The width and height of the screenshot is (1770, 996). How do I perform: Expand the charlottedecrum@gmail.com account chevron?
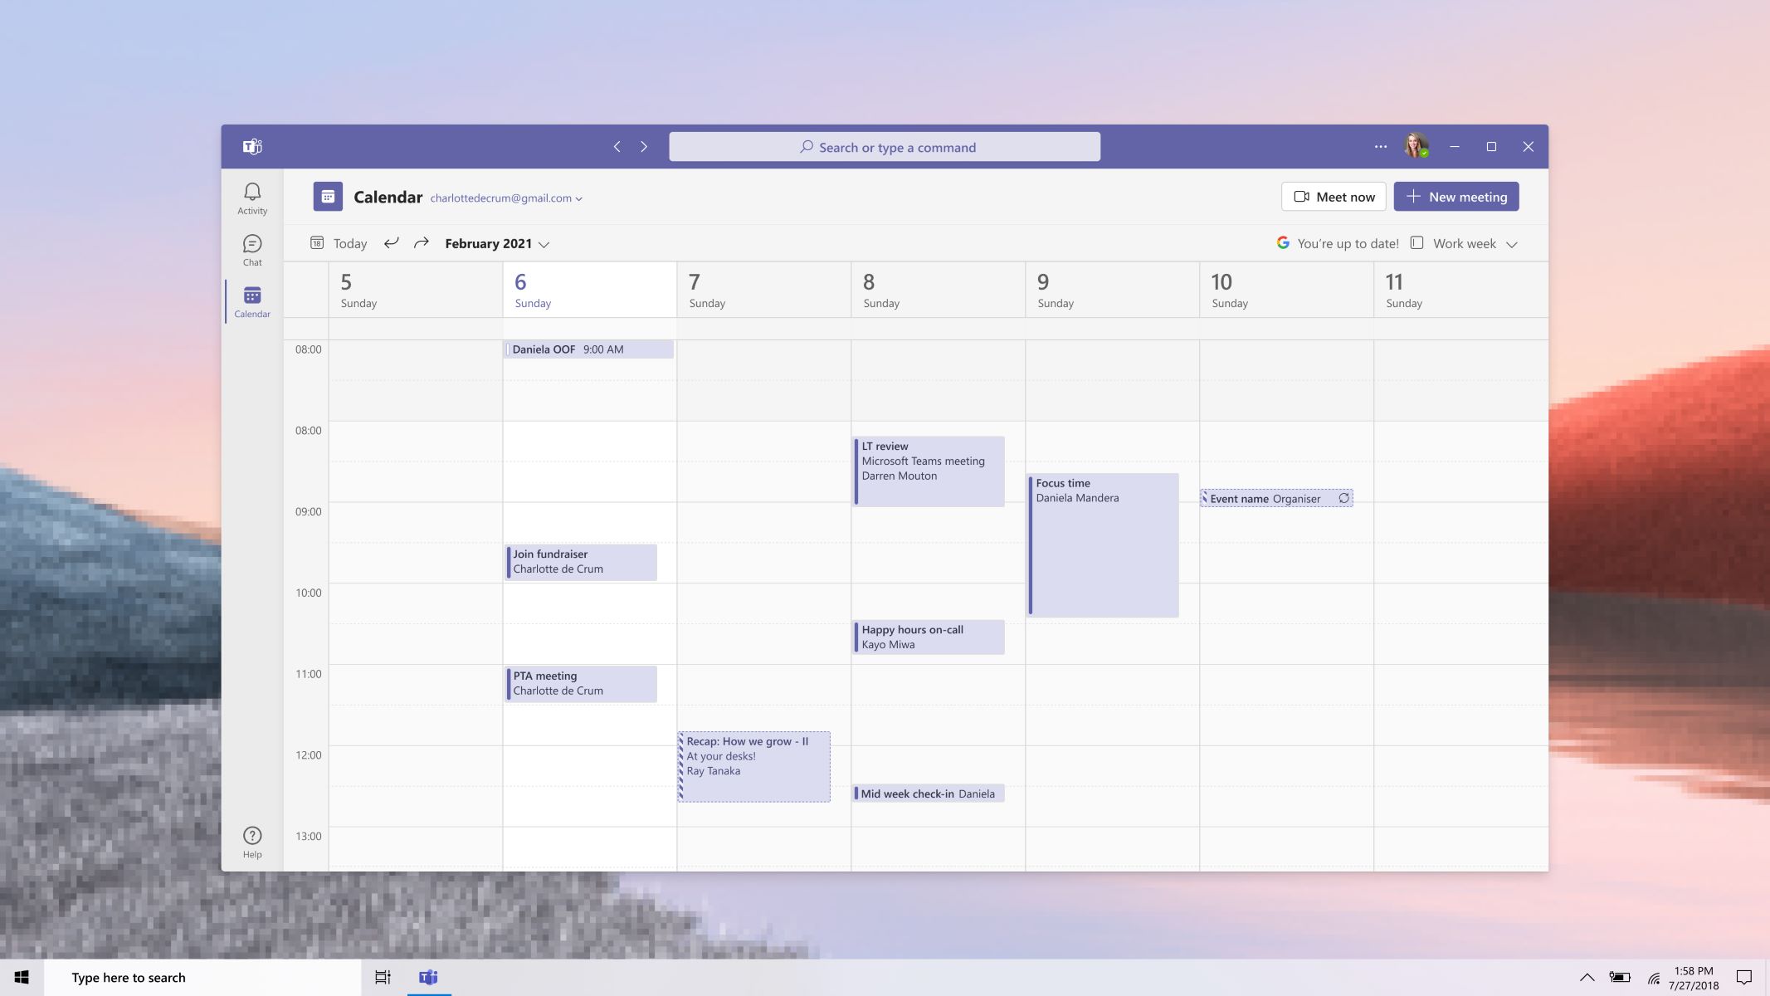[x=578, y=198]
